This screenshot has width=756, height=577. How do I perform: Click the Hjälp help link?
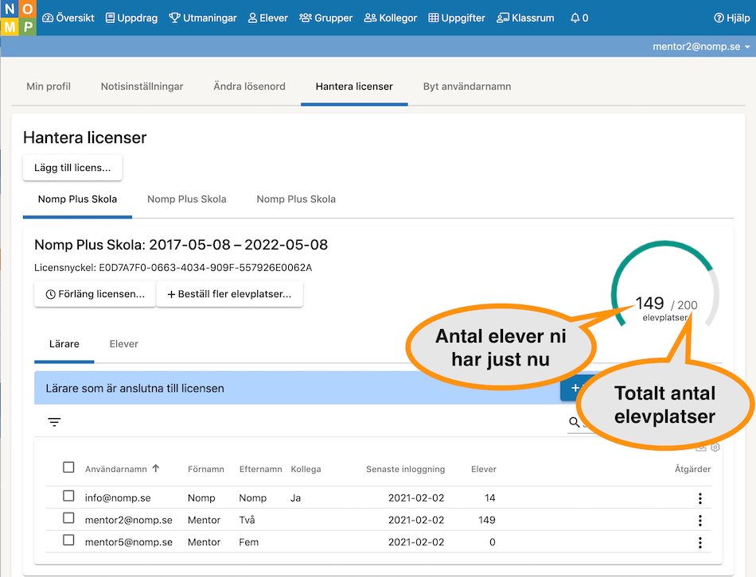[x=732, y=17]
